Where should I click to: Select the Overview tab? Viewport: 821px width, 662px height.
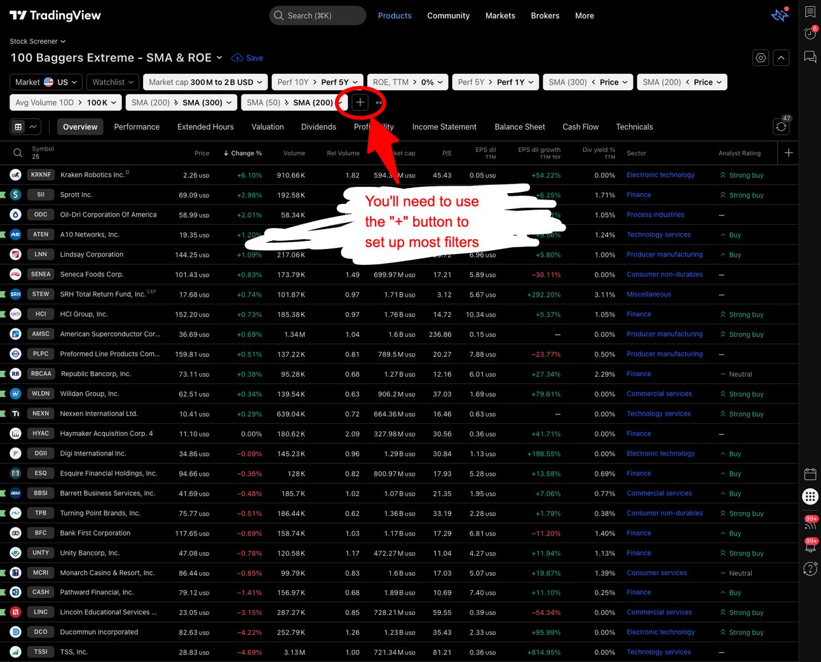pyautogui.click(x=80, y=127)
